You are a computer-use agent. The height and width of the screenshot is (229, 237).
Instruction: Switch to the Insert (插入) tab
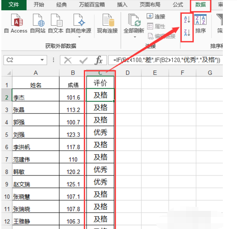pyautogui.click(x=122, y=5)
